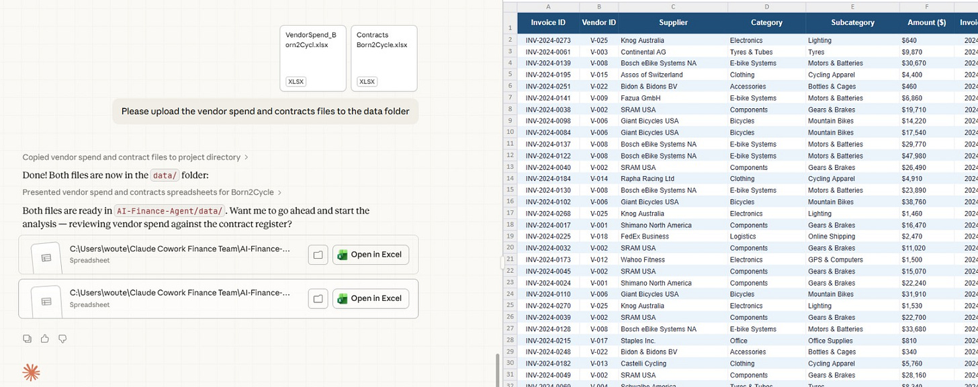
Task: Show lower spreadsheet card in folder
Action: point(318,298)
